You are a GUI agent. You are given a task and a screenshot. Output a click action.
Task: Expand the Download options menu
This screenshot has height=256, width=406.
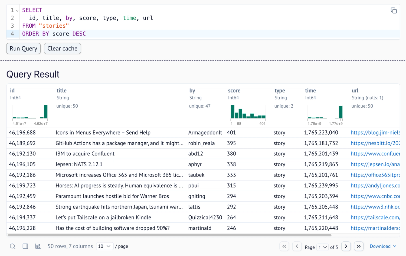(x=383, y=246)
